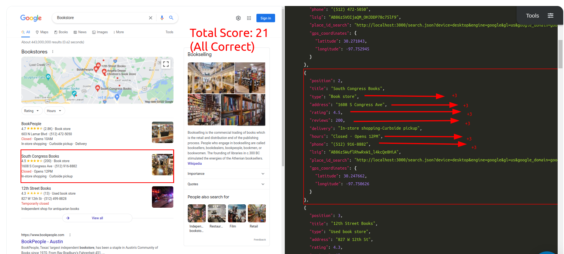The image size is (564, 254).
Task: Start voice search with microphone icon
Action: tap(162, 18)
